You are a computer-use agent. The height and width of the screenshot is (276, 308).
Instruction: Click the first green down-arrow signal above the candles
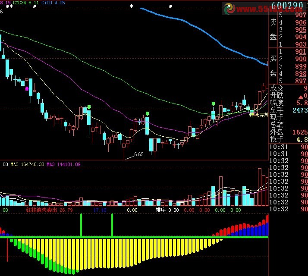pos(89,107)
